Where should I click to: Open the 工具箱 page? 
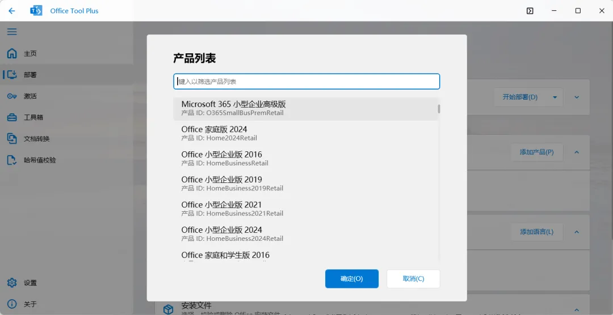66,117
